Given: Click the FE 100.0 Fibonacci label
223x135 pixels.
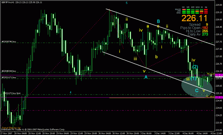Looking at the screenshot, I should [x=210, y=97].
